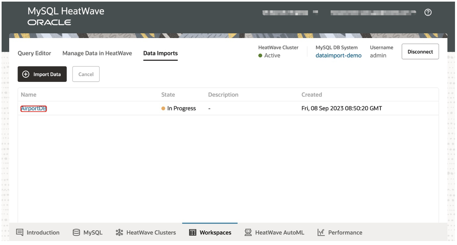Open the dataimport-demo DB System link
The width and height of the screenshot is (457, 245).
[338, 55]
